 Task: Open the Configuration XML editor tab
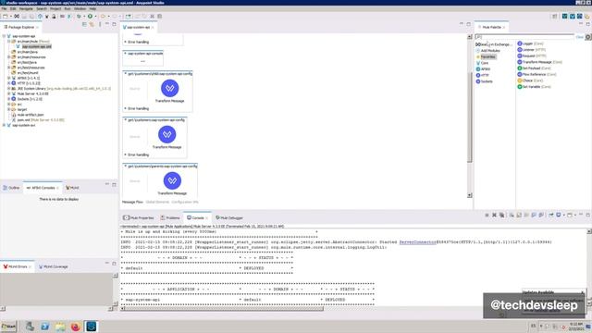tap(185, 202)
